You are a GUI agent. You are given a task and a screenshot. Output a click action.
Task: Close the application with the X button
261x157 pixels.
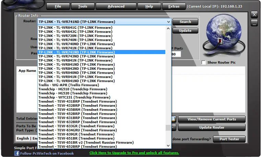click(254, 15)
